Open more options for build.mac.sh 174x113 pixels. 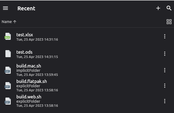point(165,70)
